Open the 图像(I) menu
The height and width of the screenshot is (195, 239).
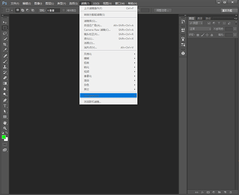tap(38, 3)
